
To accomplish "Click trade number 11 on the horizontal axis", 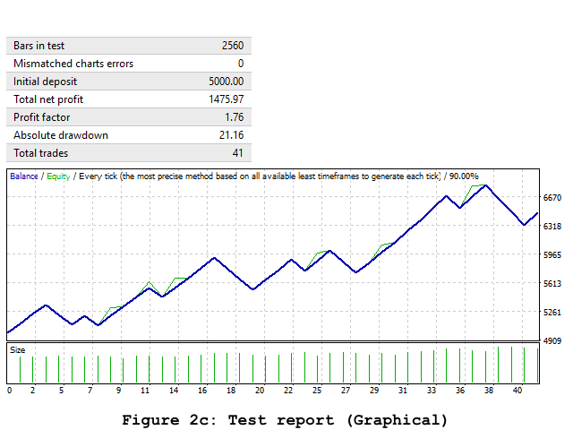I will (146, 391).
